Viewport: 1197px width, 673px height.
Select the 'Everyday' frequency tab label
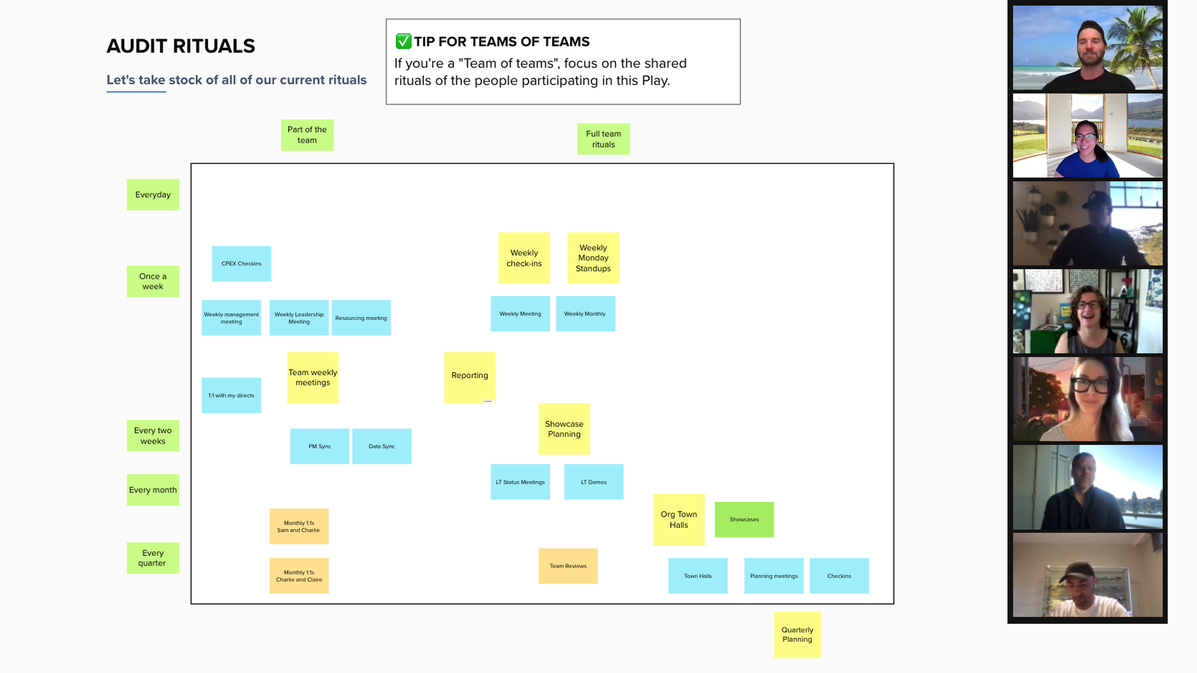(152, 194)
